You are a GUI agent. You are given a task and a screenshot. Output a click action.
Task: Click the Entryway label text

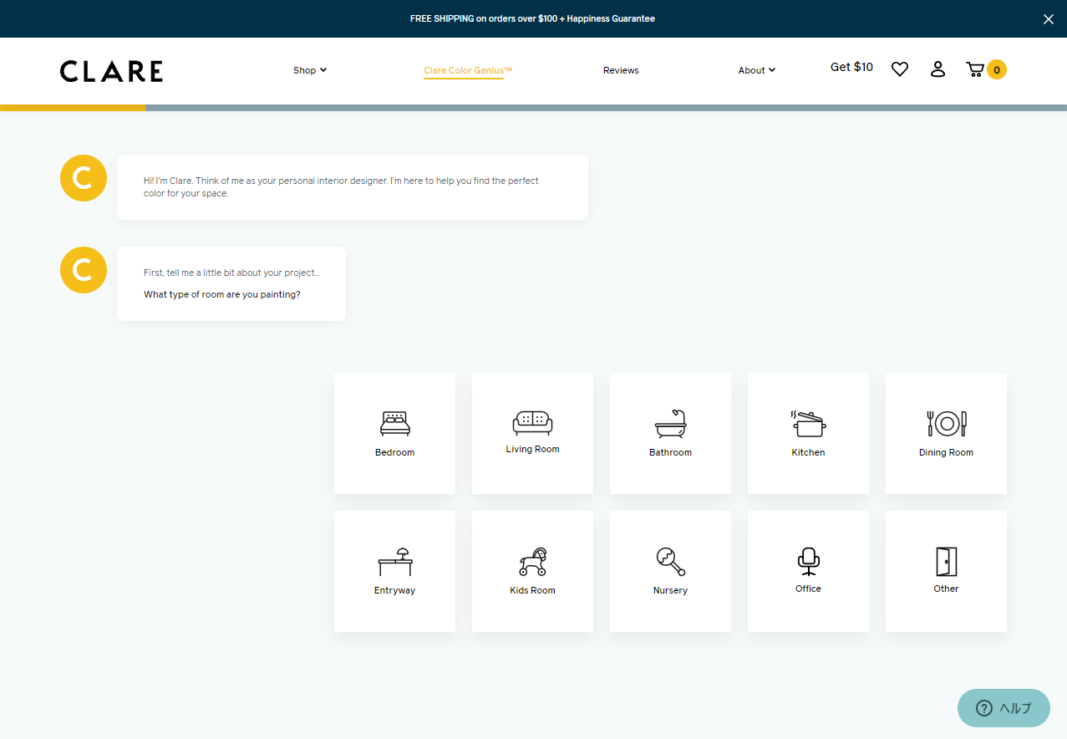click(394, 590)
